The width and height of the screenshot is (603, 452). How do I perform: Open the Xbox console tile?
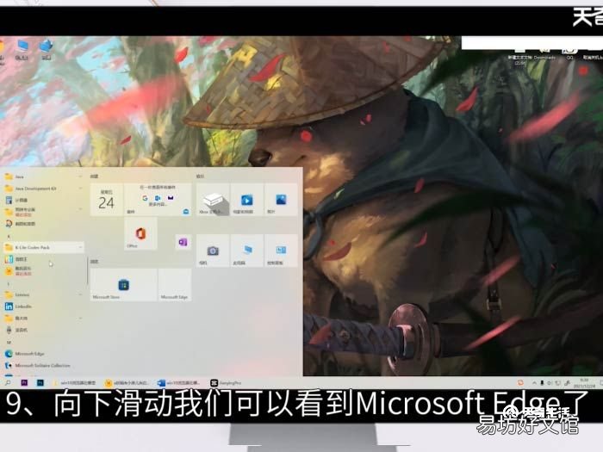[213, 200]
